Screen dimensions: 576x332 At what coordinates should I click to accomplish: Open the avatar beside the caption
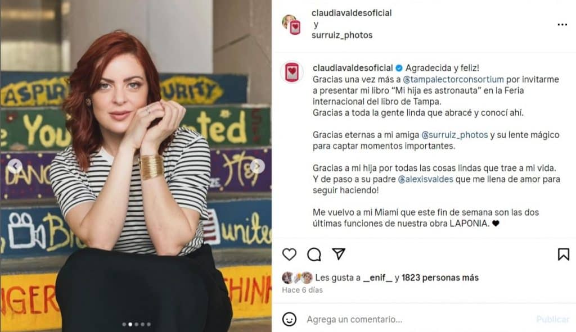(x=292, y=72)
